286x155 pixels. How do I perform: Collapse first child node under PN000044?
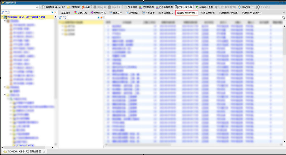tap(5, 21)
